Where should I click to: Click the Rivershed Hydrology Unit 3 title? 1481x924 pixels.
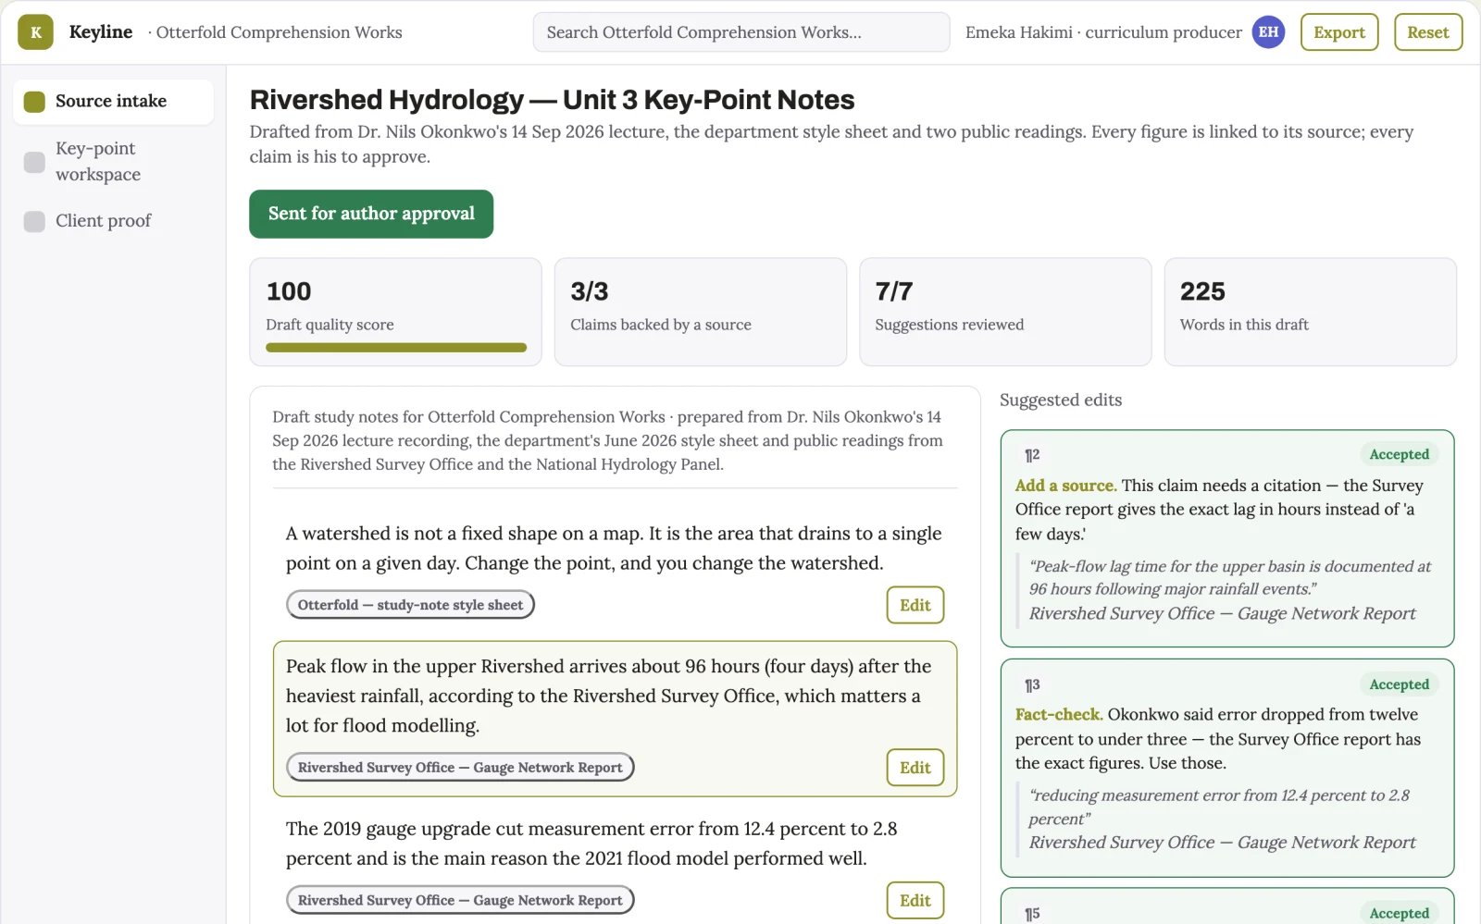[x=553, y=100]
